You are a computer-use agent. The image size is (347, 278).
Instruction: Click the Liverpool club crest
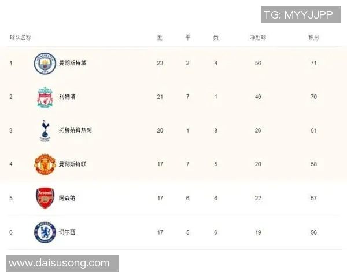(x=45, y=97)
